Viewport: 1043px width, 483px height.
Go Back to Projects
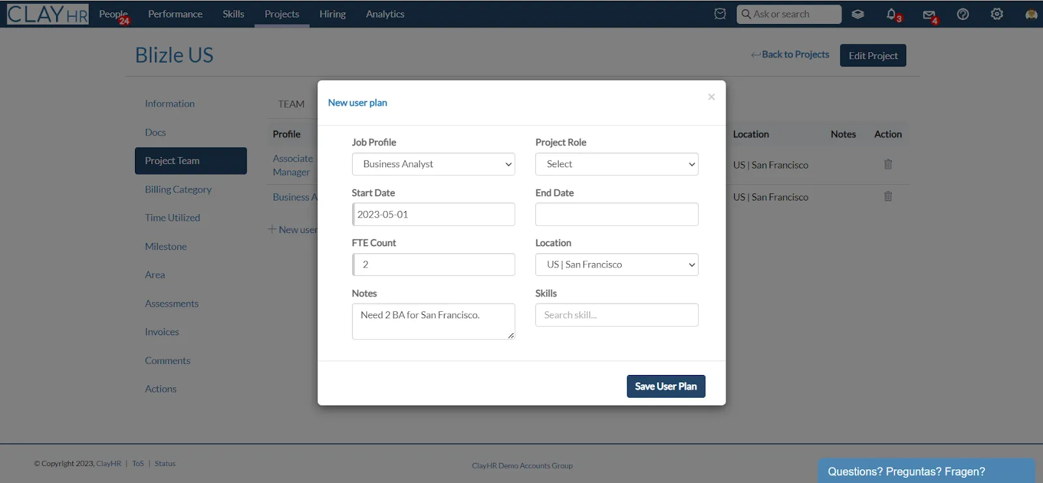click(x=790, y=55)
